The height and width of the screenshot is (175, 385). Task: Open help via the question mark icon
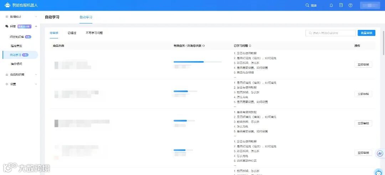350,5
